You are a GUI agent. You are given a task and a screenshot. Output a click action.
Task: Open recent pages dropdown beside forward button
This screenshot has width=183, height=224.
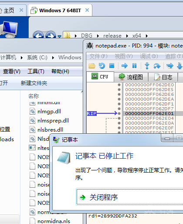[59, 36]
